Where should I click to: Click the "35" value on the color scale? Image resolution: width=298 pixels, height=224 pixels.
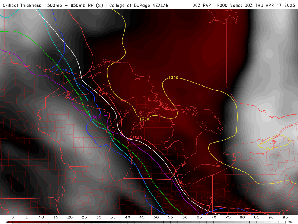click(113, 217)
